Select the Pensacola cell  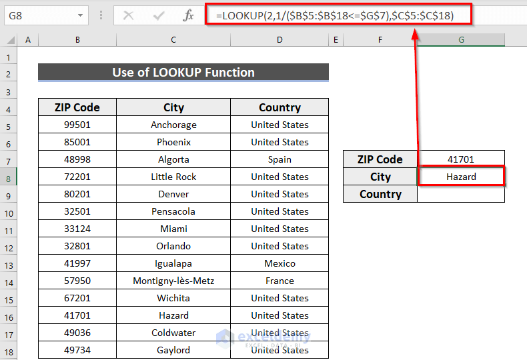coord(173,211)
